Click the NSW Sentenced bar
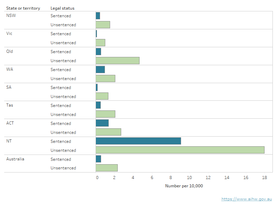 click(x=98, y=16)
